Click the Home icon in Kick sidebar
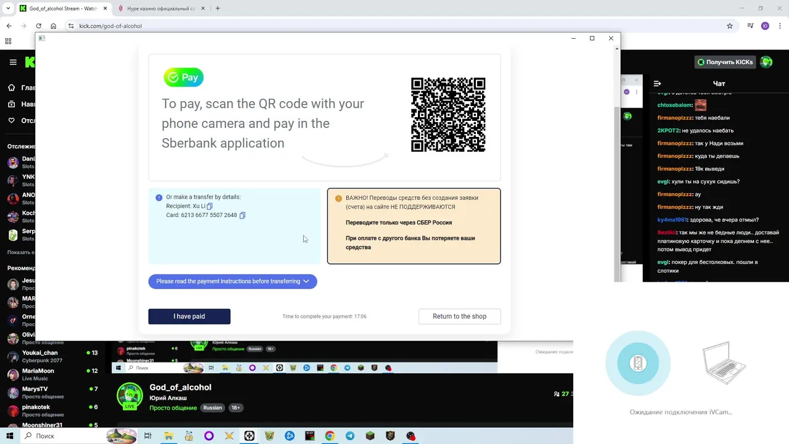The height and width of the screenshot is (444, 789). coord(11,88)
